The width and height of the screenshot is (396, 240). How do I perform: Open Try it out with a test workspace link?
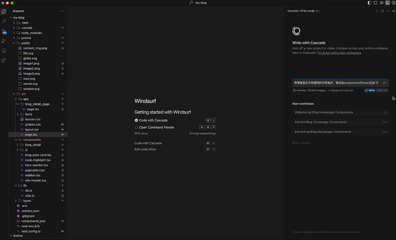[339, 53]
